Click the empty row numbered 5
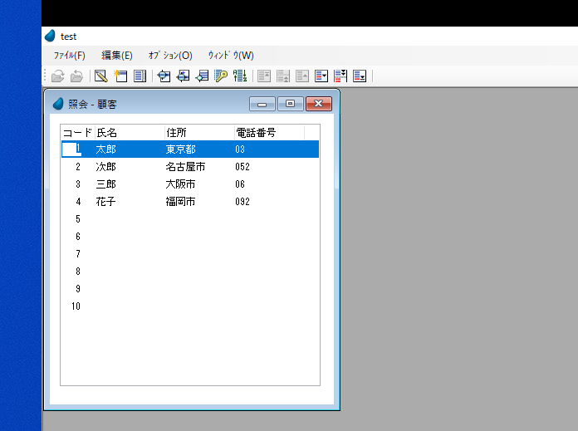578x431 pixels. [77, 219]
